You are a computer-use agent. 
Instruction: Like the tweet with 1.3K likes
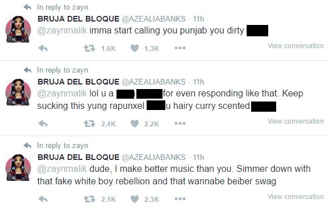pos(135,48)
